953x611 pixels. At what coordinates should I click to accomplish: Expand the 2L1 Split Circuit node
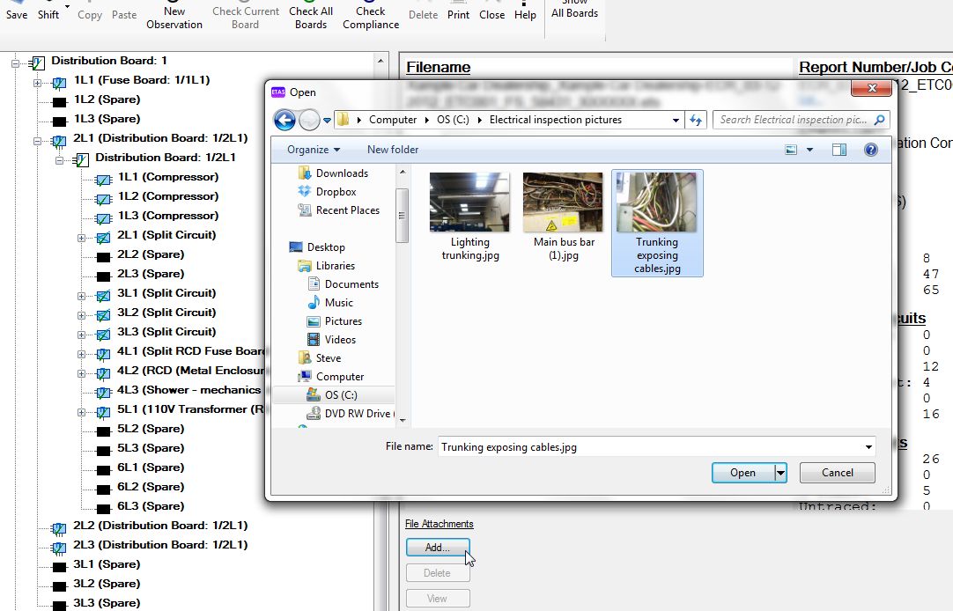[81, 238]
